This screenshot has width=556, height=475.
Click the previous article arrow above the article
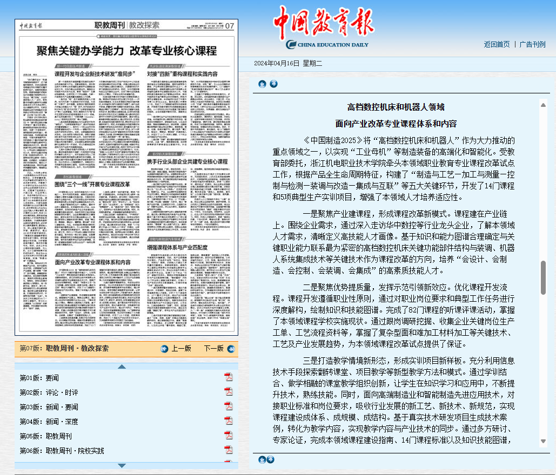[x=262, y=84]
